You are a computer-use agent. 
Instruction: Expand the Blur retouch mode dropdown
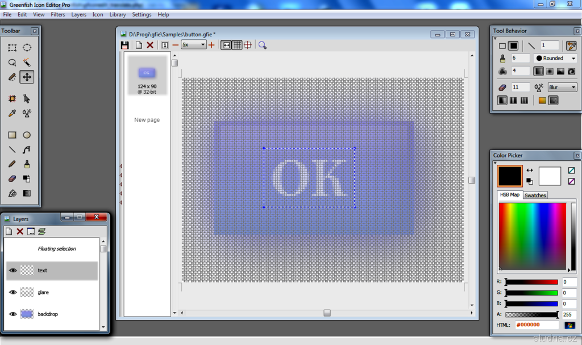tap(562, 88)
